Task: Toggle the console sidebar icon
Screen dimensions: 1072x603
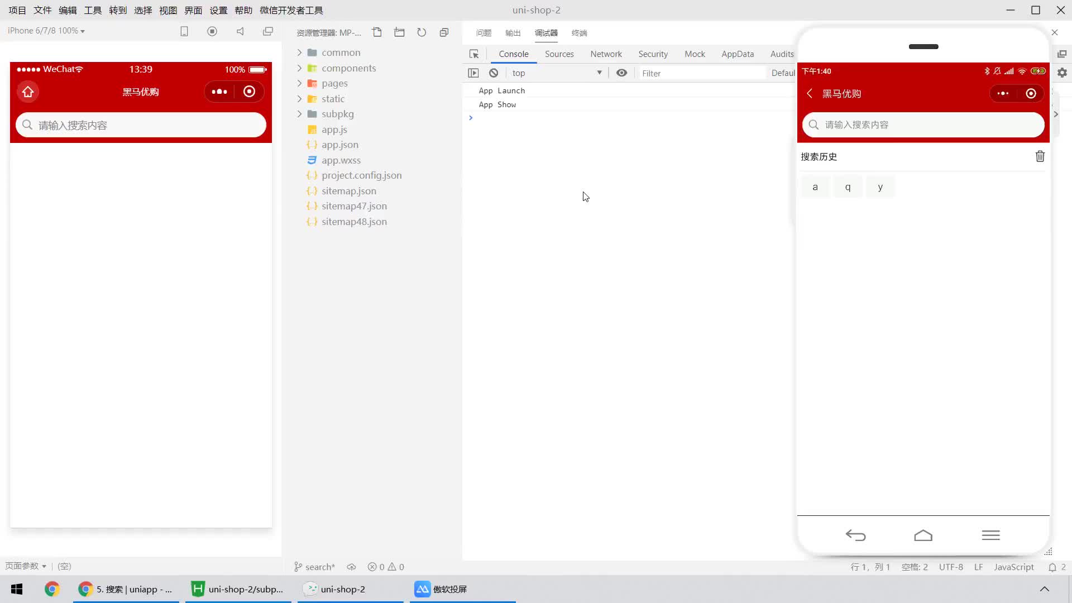Action: [x=473, y=73]
